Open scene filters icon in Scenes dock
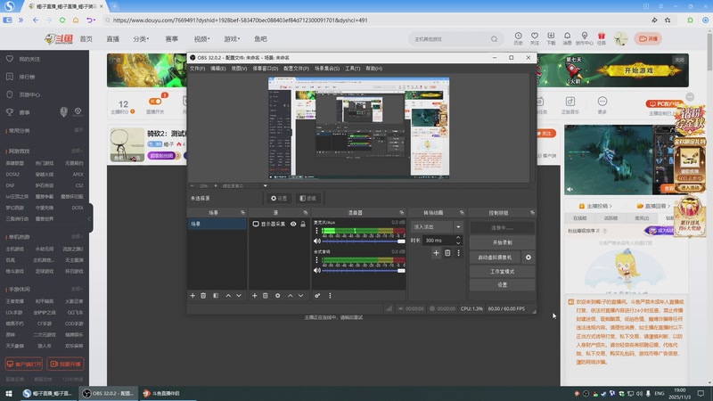Viewport: 713px width, 401px height. tap(216, 296)
